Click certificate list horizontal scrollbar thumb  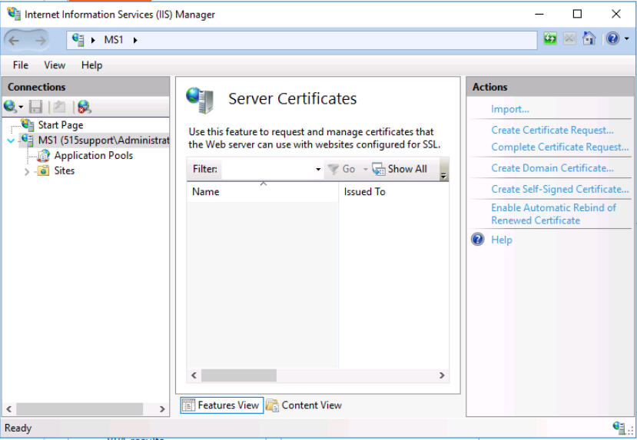[x=239, y=375]
